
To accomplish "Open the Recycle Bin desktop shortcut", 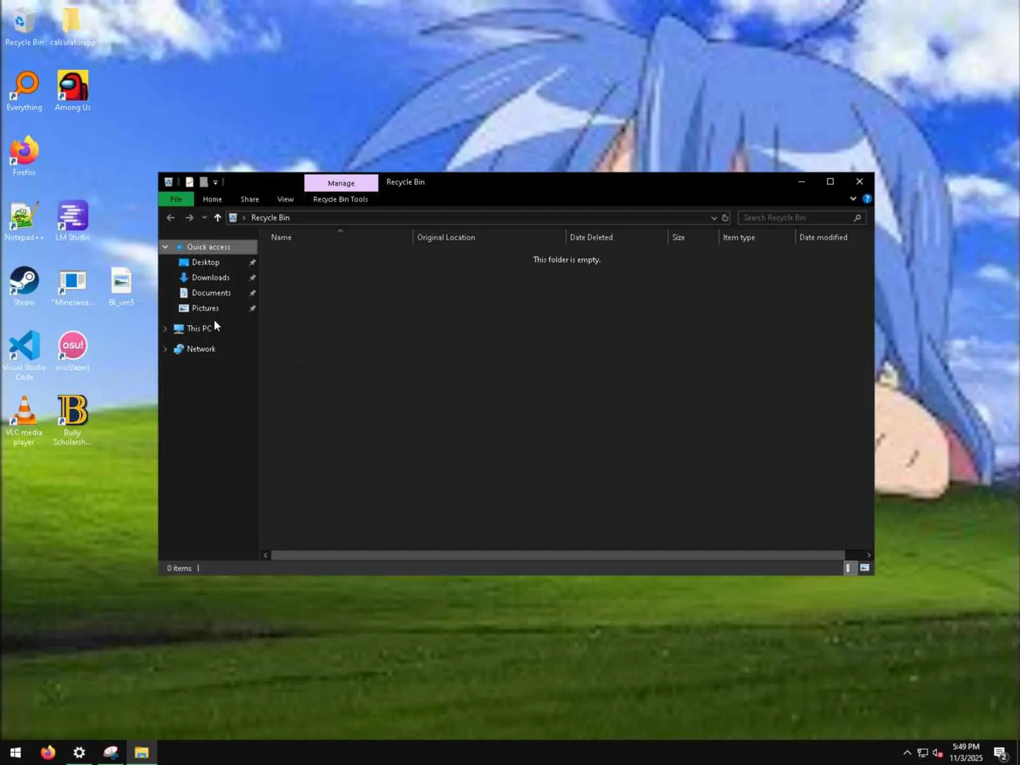I will [x=24, y=27].
